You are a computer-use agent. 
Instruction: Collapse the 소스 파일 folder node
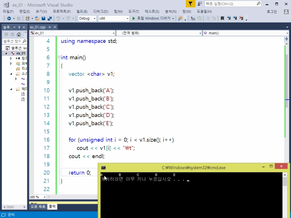(x=11, y=74)
